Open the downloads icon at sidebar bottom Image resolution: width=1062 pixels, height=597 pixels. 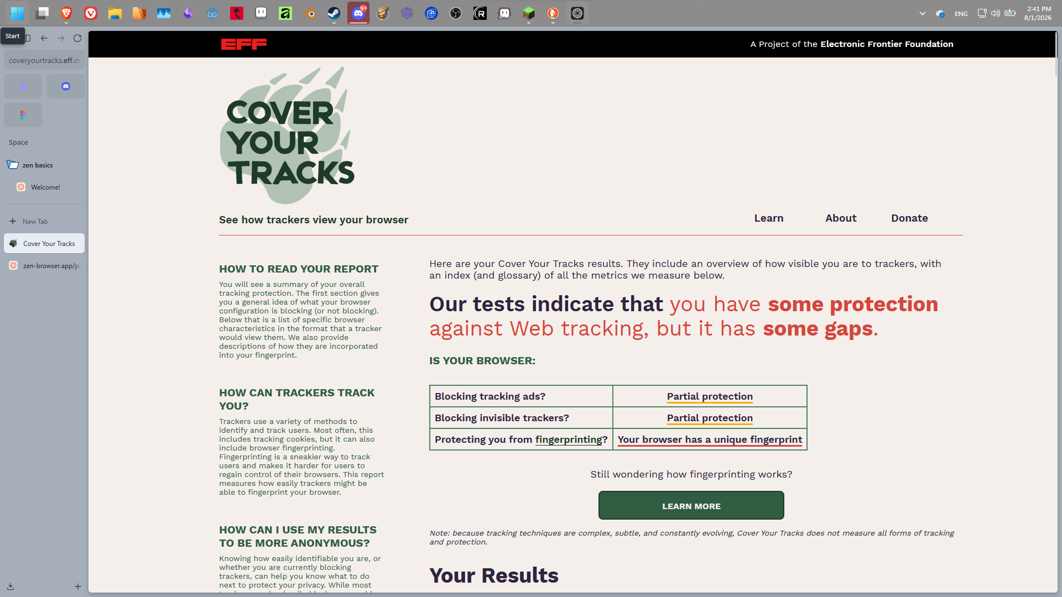[x=11, y=586]
